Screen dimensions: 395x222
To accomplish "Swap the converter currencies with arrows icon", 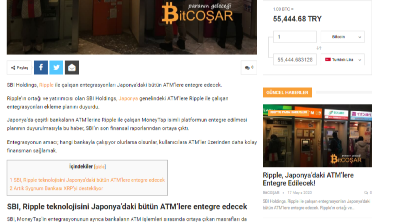I will tap(319, 48).
